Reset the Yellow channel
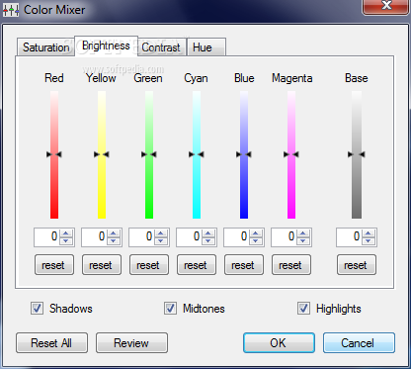 pos(102,265)
